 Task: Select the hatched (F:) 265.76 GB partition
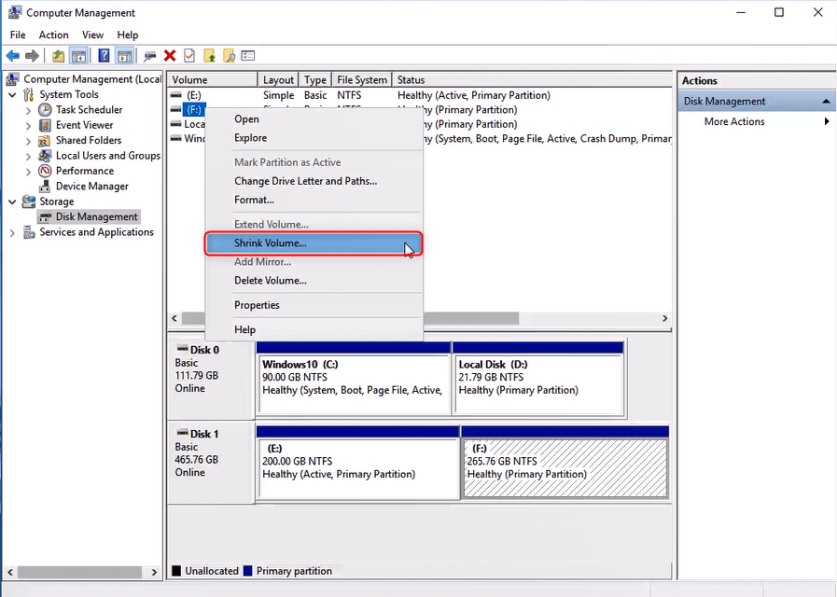pyautogui.click(x=565, y=463)
